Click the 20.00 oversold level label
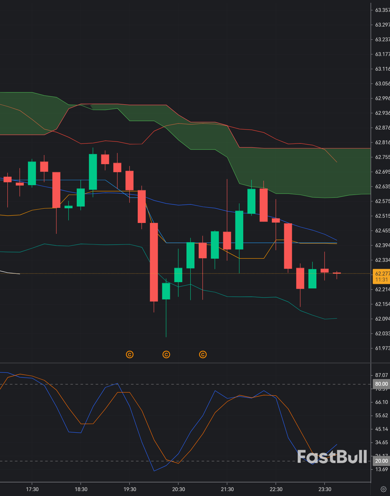Image resolution: width=390 pixels, height=496 pixels. click(x=381, y=461)
